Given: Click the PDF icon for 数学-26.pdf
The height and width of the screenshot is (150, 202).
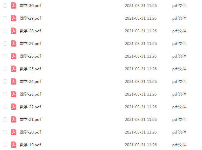Looking at the screenshot, I should [14, 56].
